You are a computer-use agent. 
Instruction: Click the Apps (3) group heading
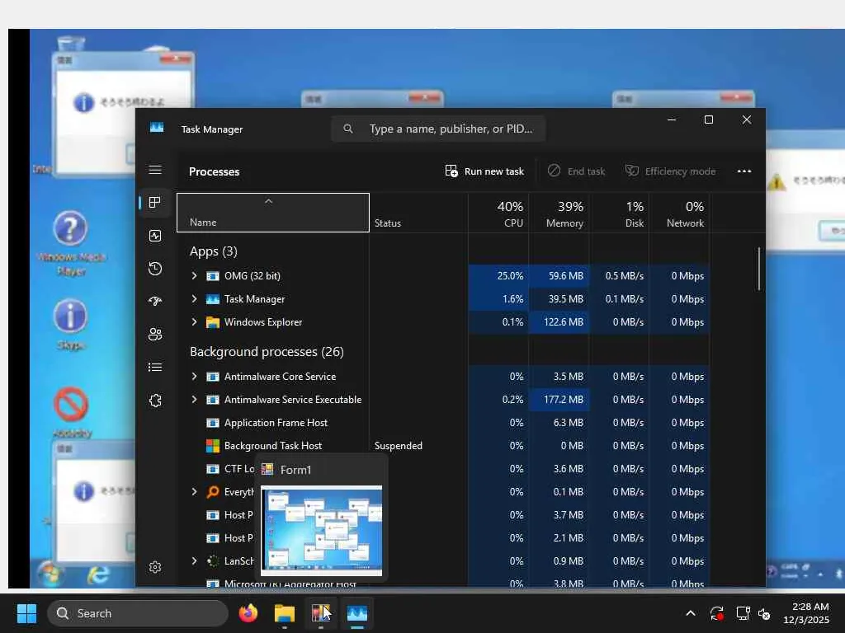click(214, 251)
